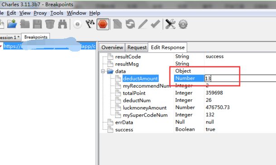Open Settings with the gear icon

[x=183, y=24]
